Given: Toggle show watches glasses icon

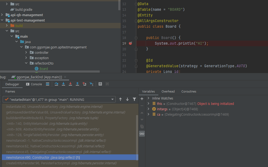Looking at the screenshot, I should (142, 134).
